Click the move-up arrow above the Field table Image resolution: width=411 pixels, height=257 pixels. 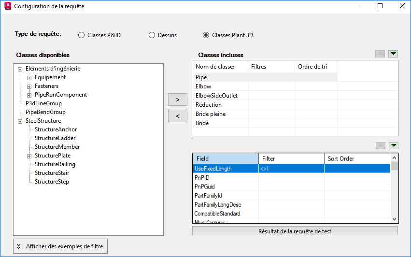tap(380, 145)
